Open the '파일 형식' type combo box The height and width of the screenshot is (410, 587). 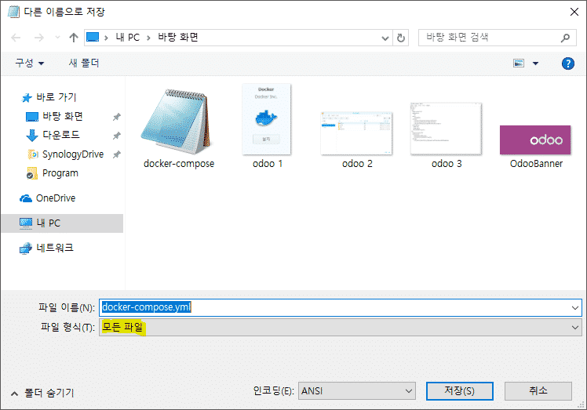(x=341, y=328)
